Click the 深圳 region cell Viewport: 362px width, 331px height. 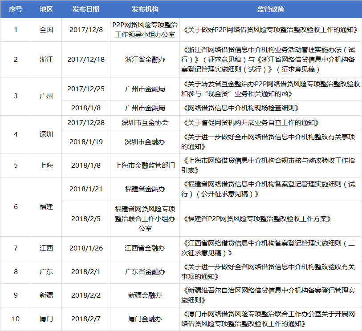point(46,133)
